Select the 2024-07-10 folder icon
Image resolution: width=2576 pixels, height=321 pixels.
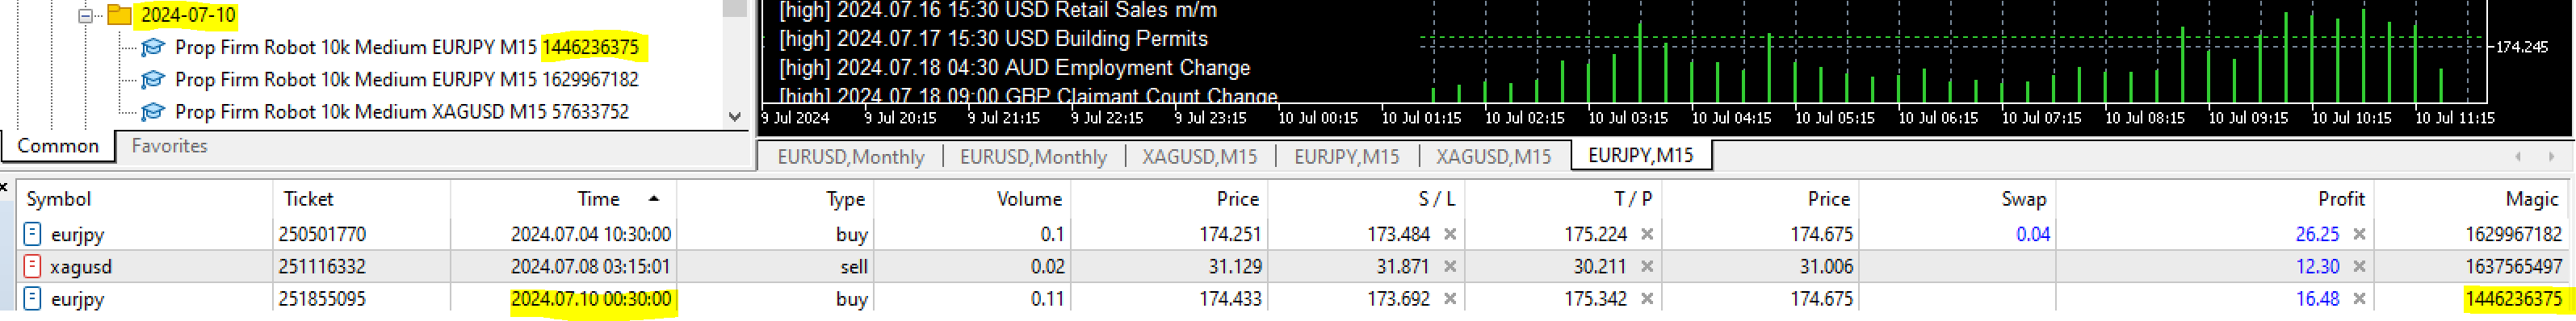coord(120,14)
